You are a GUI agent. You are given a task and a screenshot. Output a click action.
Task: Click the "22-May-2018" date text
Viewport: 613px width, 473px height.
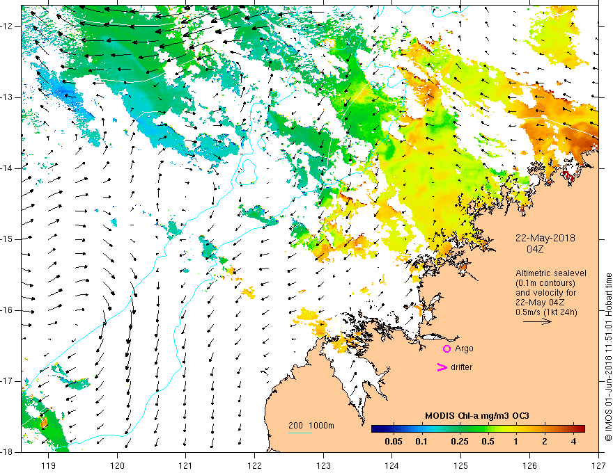[x=545, y=238]
